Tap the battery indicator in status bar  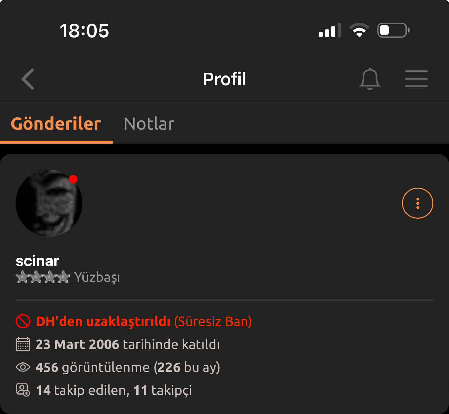click(x=393, y=30)
